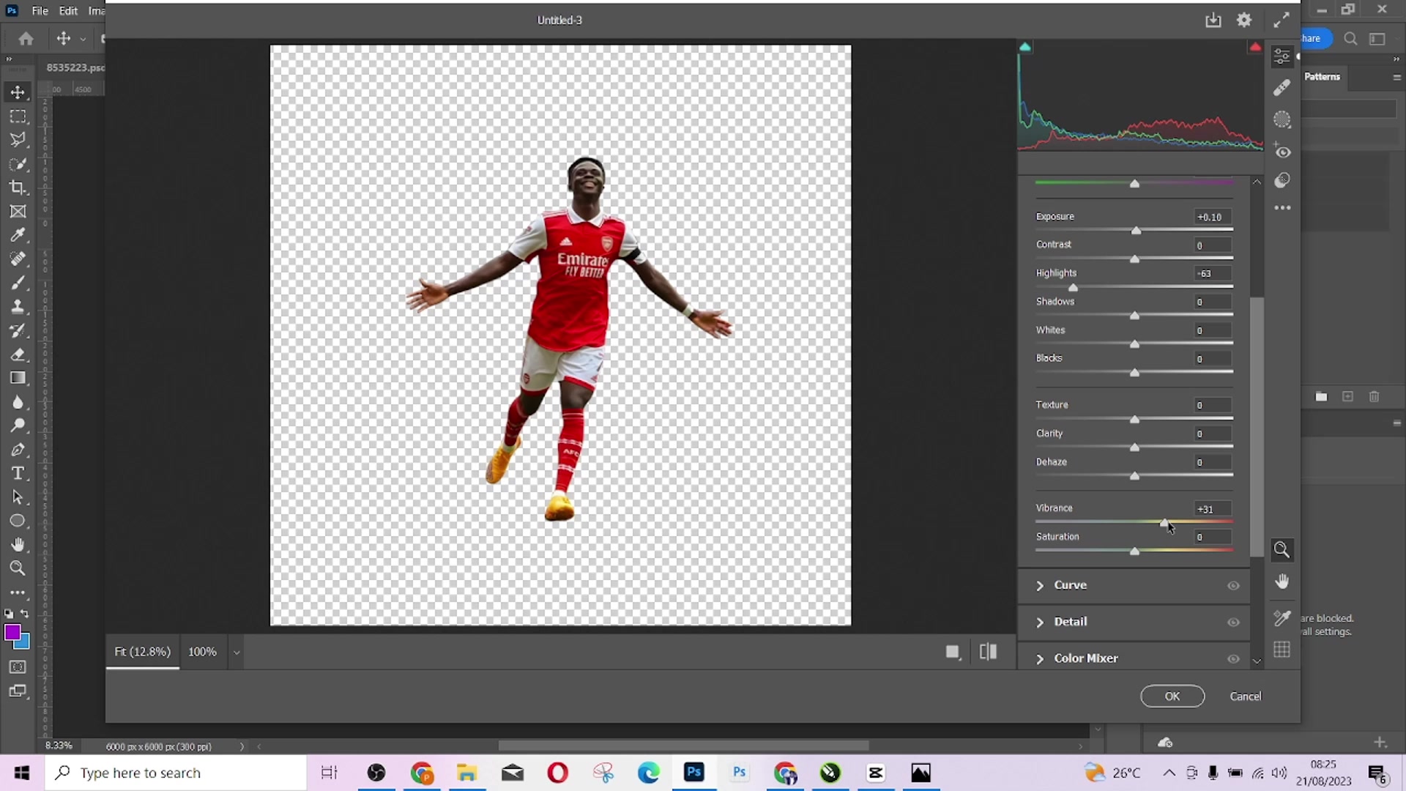
Task: Select the Lasso tool
Action: pyautogui.click(x=18, y=140)
